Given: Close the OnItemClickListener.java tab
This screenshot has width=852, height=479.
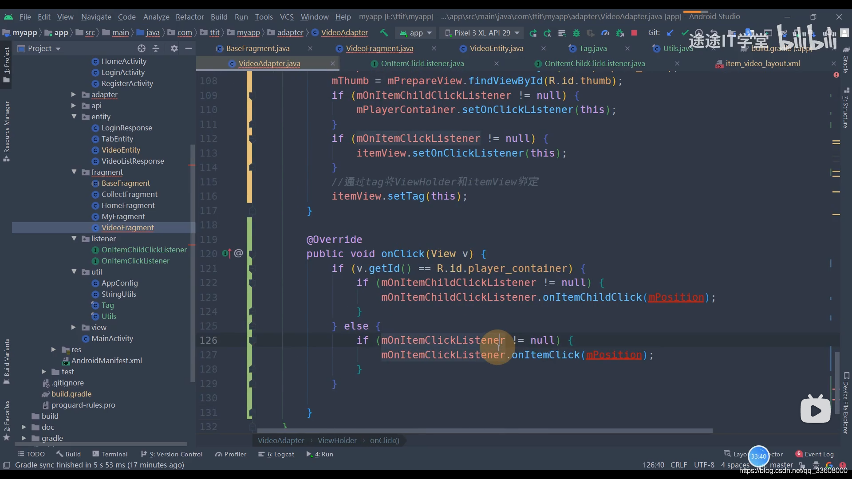Looking at the screenshot, I should click(497, 63).
